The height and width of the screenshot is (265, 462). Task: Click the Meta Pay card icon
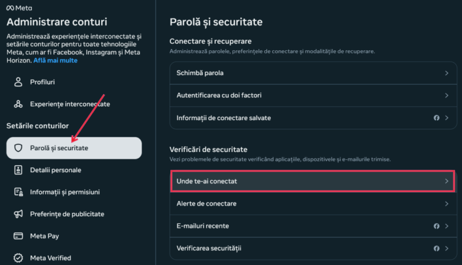coord(18,236)
